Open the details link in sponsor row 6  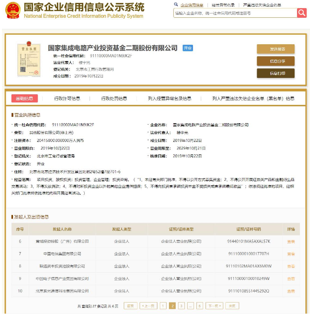(x=291, y=241)
